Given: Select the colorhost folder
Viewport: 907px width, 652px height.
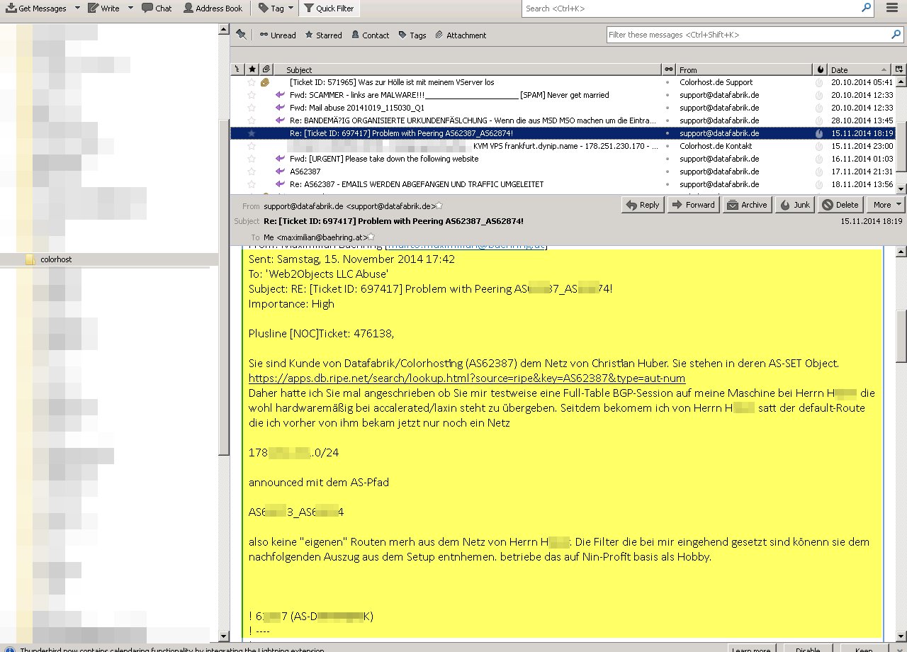Looking at the screenshot, I should point(56,259).
